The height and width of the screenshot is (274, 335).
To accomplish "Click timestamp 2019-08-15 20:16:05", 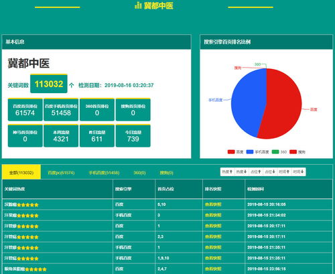I will coord(267,204).
